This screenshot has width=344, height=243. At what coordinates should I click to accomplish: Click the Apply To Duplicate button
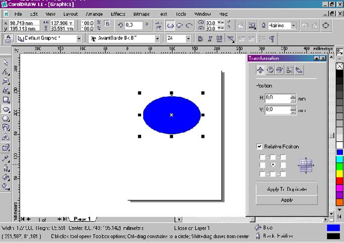pyautogui.click(x=287, y=189)
